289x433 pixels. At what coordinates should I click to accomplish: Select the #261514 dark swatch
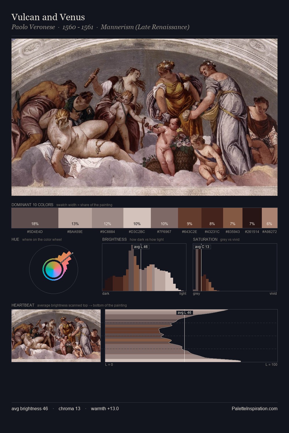(252, 218)
